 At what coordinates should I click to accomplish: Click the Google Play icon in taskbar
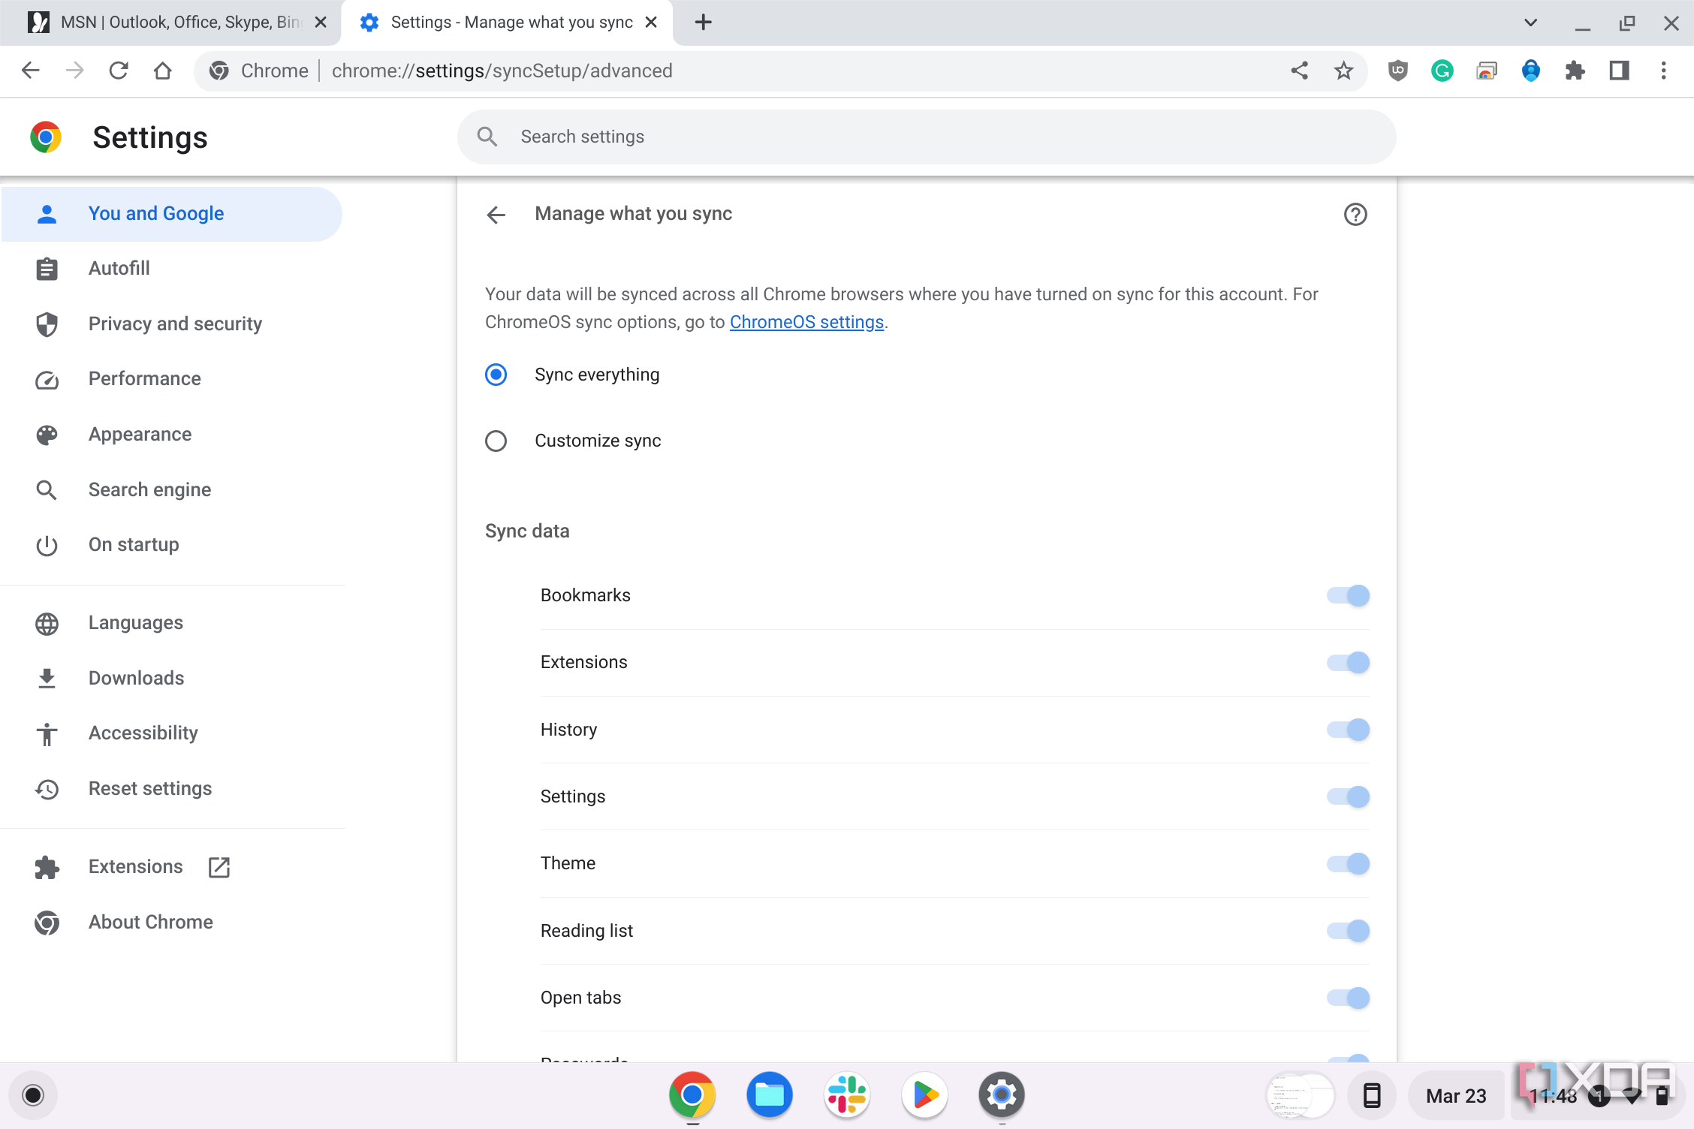pyautogui.click(x=925, y=1094)
